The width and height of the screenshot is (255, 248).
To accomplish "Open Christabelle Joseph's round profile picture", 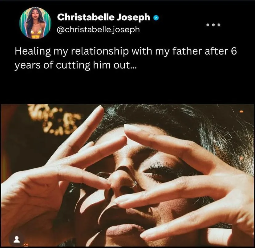I will [x=35, y=23].
